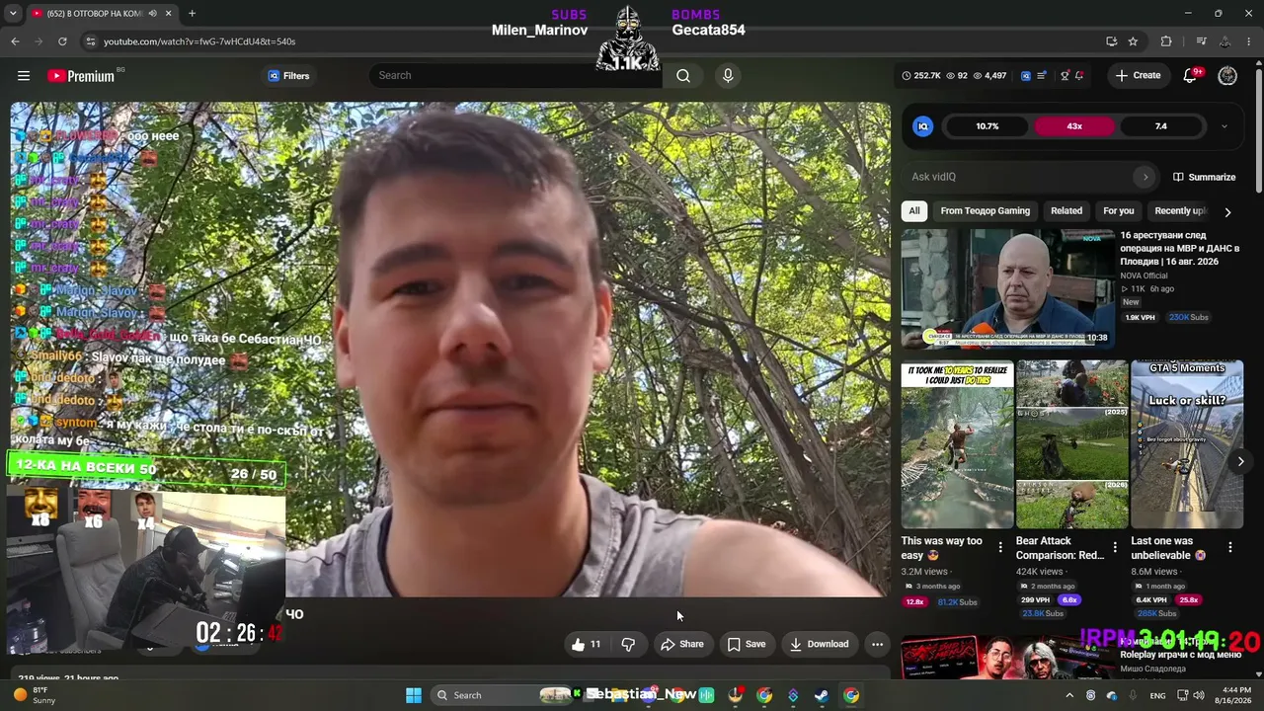Go back in browser history

[15, 41]
